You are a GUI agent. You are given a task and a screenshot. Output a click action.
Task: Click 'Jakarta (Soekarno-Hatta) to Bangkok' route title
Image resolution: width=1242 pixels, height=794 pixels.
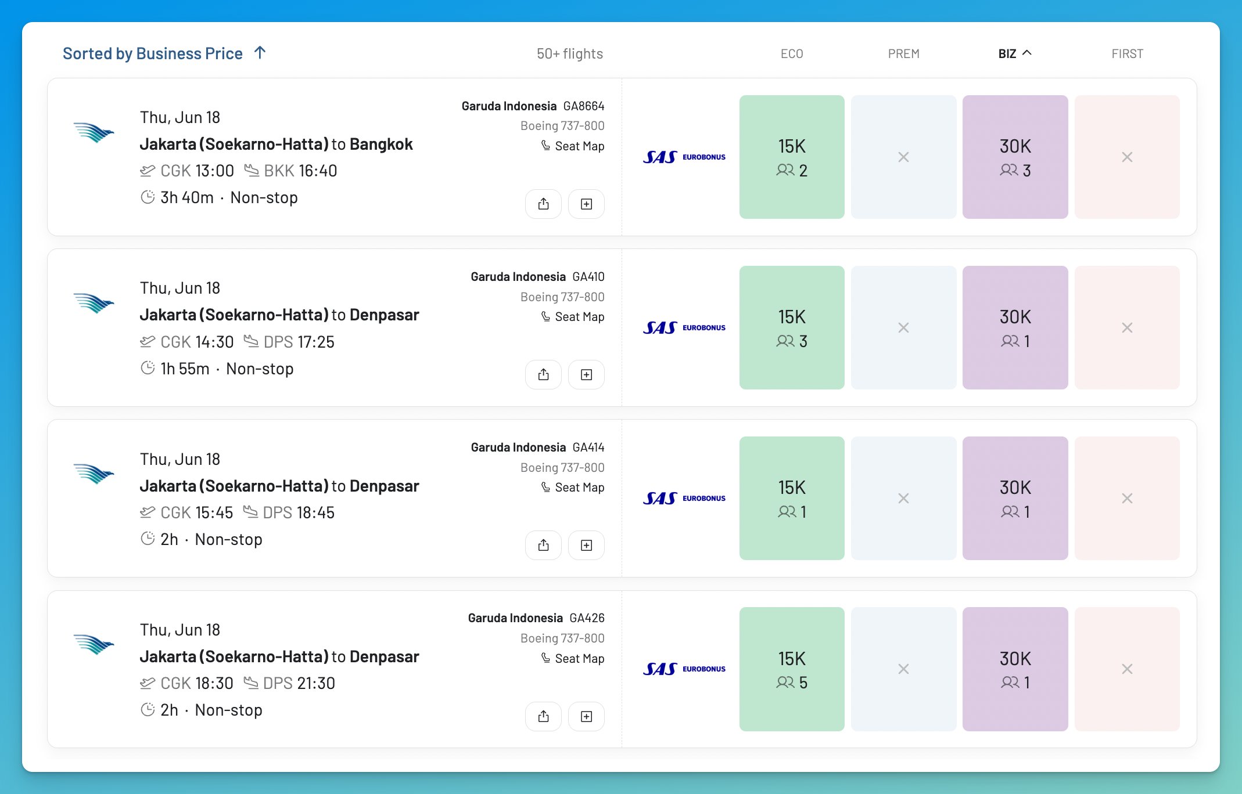276,144
